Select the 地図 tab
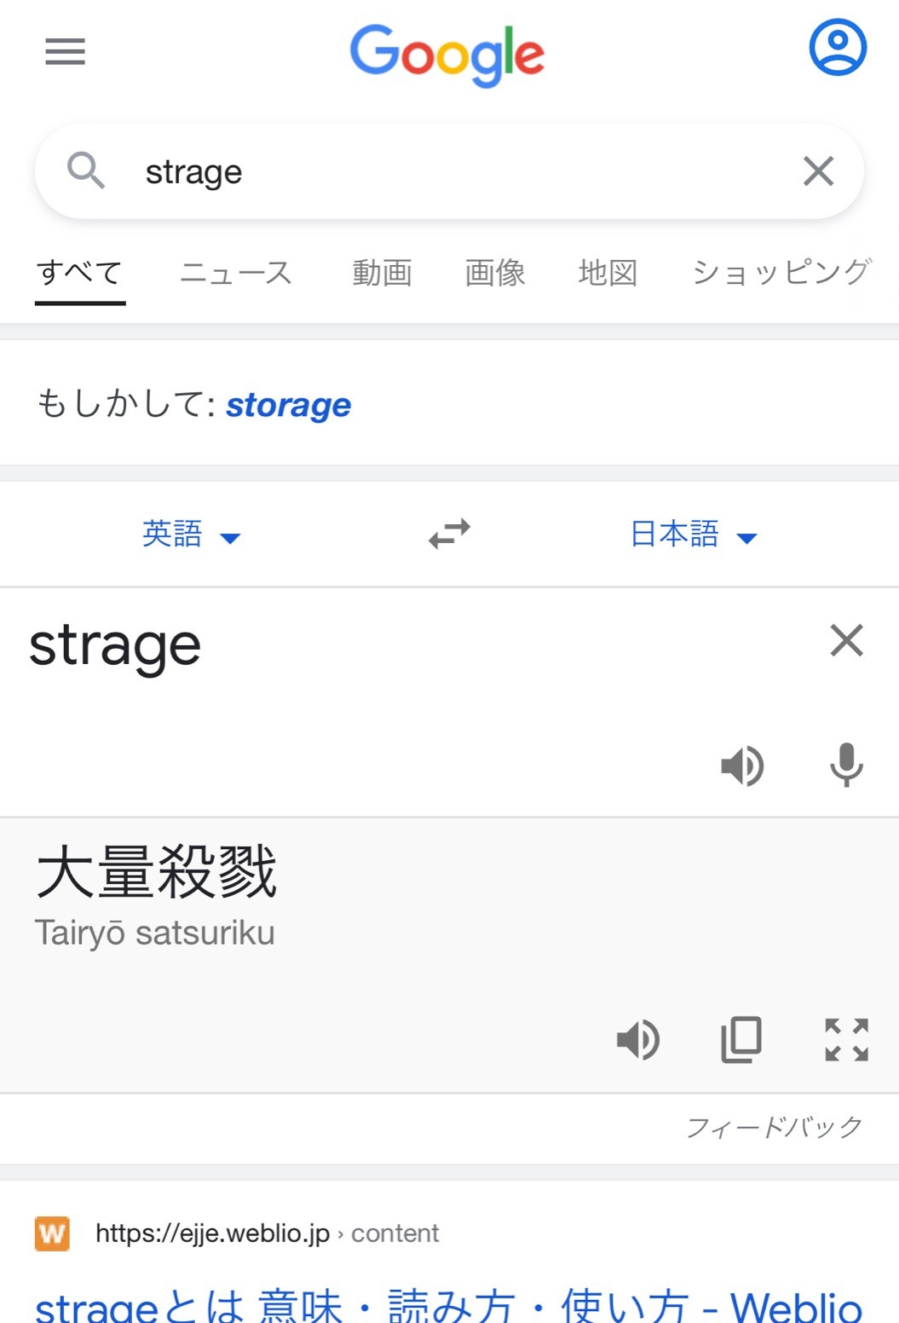This screenshot has width=899, height=1323. (x=608, y=273)
